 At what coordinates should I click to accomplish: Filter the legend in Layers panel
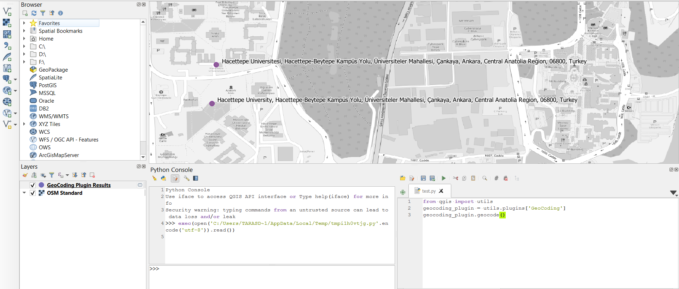(52, 175)
